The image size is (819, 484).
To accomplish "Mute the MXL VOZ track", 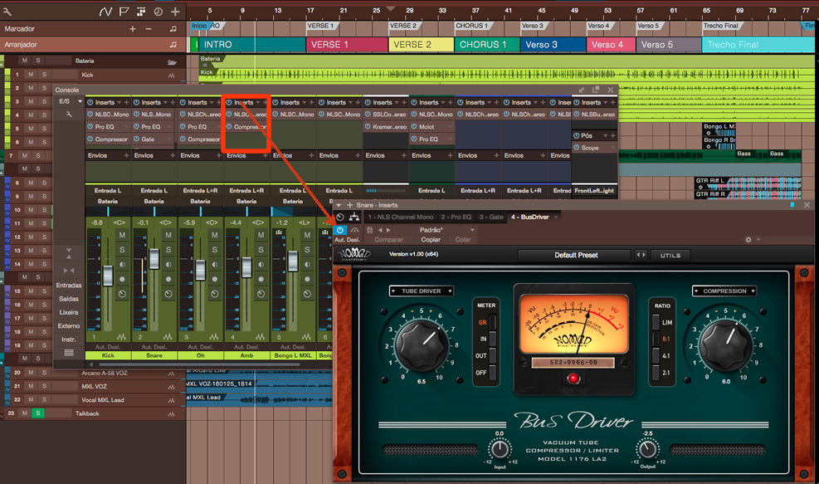I will [x=31, y=386].
